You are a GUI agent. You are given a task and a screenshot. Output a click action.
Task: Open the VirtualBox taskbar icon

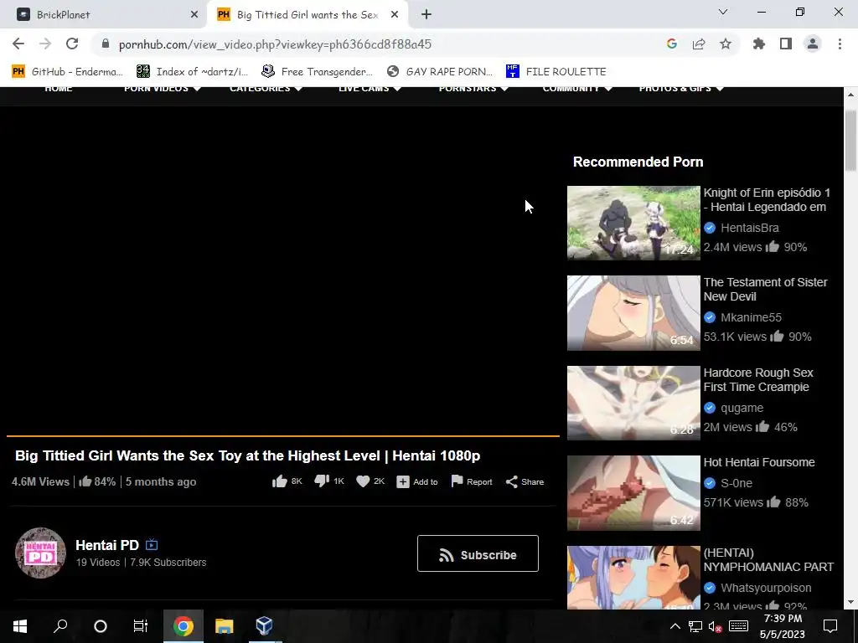coord(264,626)
